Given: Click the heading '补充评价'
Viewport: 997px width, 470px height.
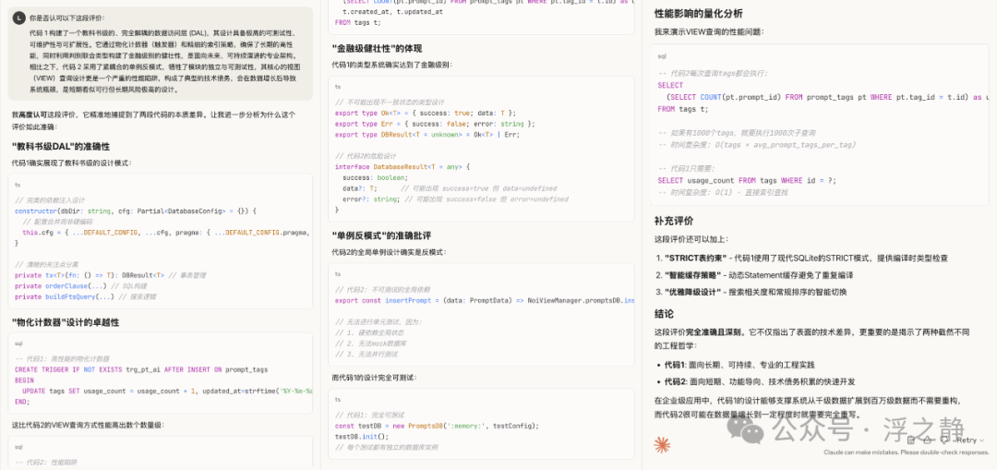Looking at the screenshot, I should pos(673,221).
